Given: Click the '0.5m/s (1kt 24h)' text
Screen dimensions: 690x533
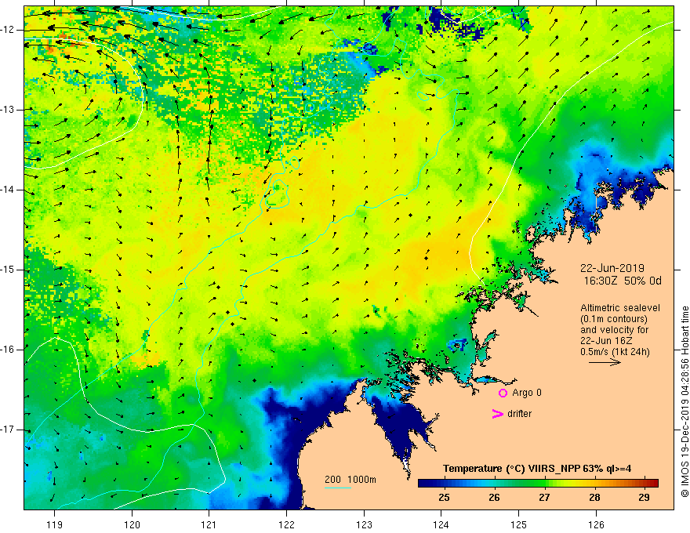Looking at the screenshot, I should pos(615,351).
